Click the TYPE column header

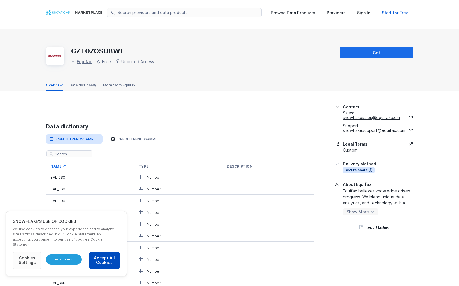[x=144, y=166]
